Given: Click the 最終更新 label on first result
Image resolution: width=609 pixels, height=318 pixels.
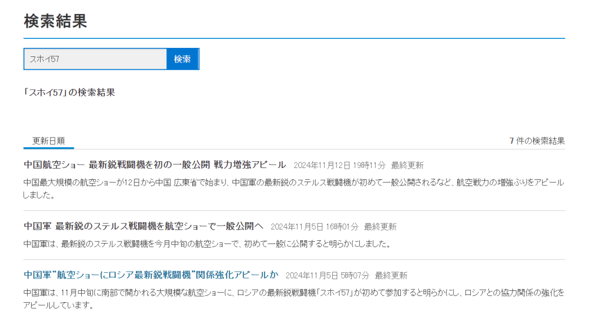Looking at the screenshot, I should (x=407, y=166).
